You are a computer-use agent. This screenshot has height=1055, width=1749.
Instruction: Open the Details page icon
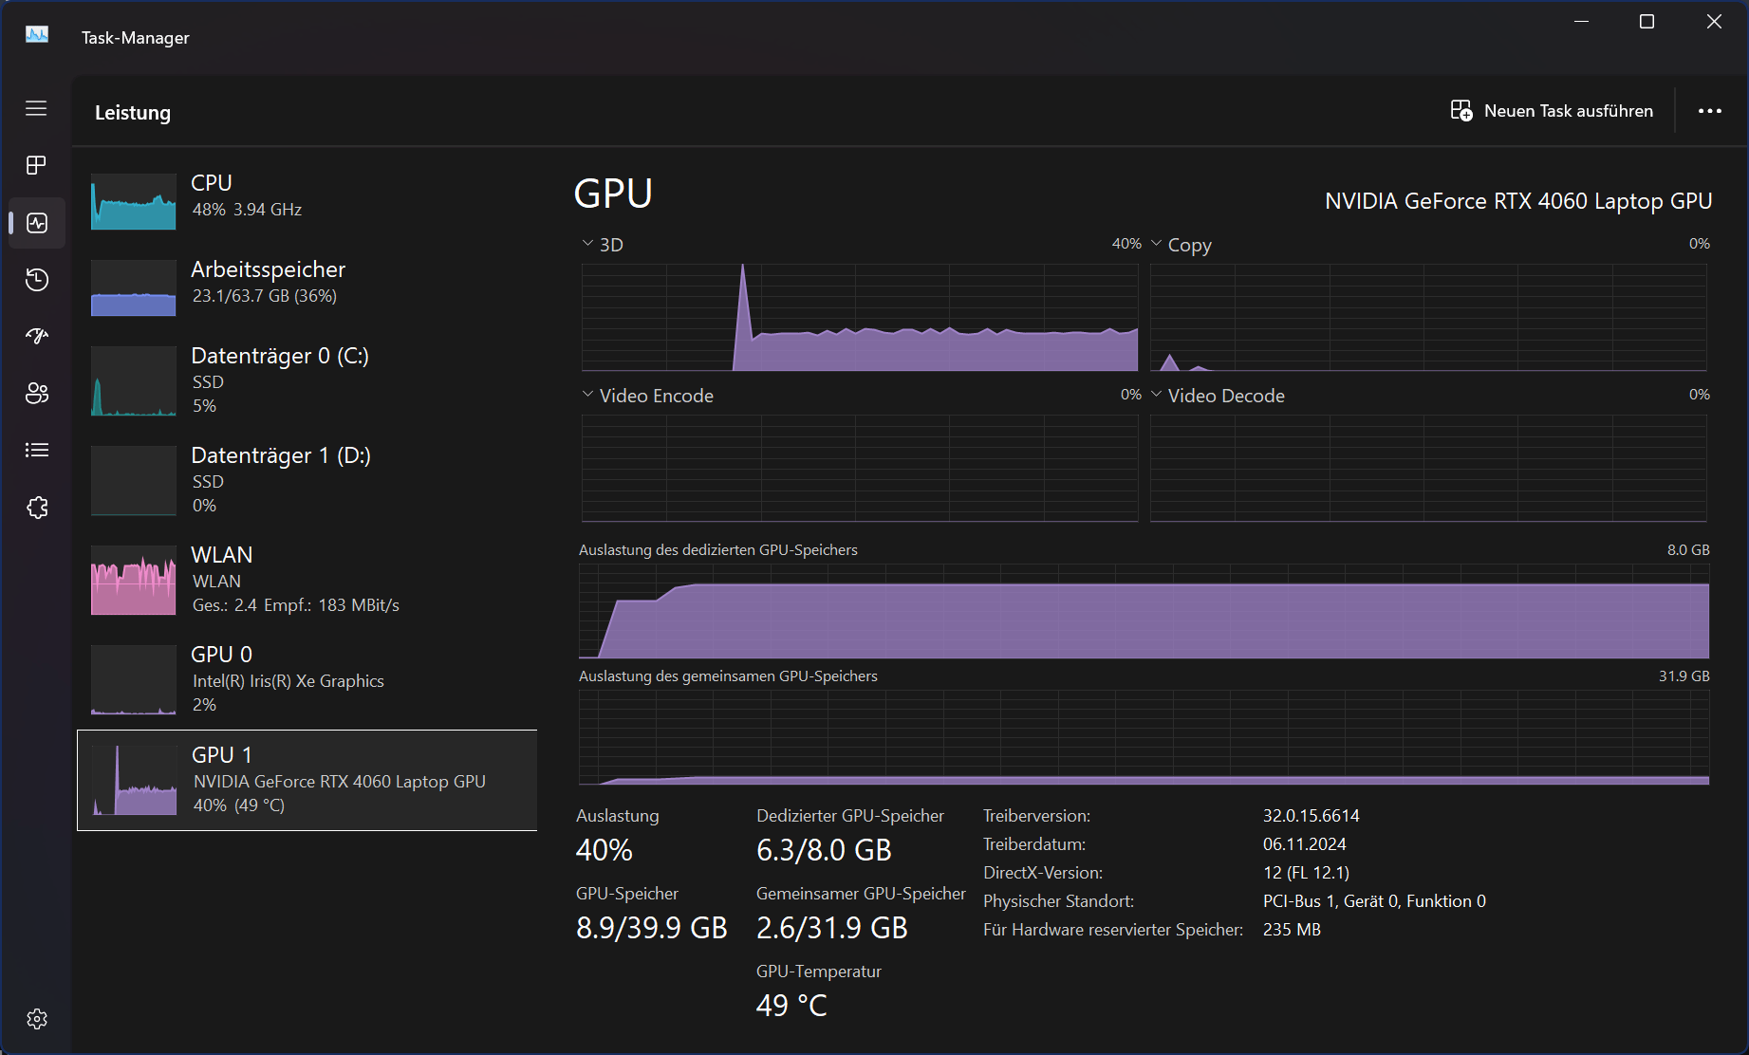[36, 451]
